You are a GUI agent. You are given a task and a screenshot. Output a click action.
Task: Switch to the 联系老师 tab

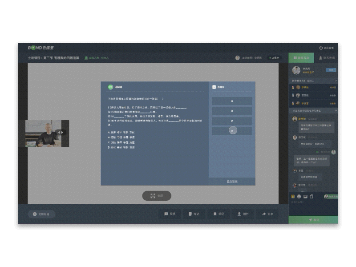(x=327, y=58)
